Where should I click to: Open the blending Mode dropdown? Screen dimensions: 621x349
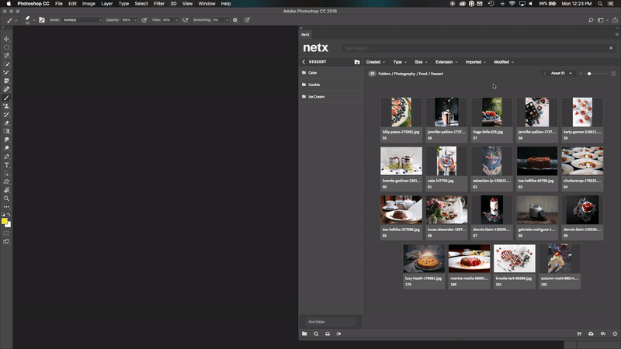click(83, 19)
